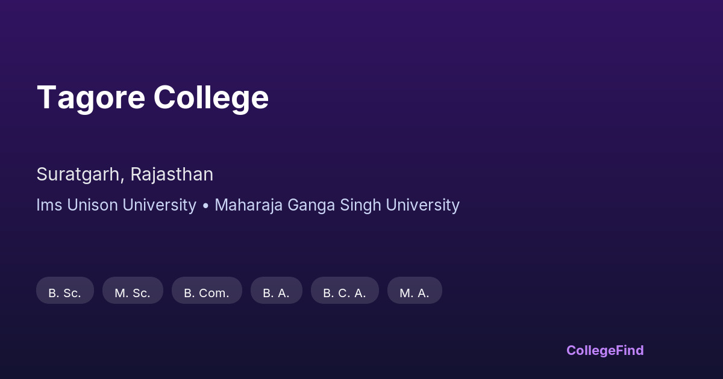The image size is (723, 379).
Task: Click the word Ims in affiliations
Action: click(x=49, y=205)
